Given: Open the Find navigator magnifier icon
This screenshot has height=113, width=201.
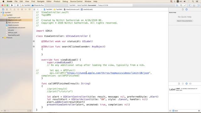Looking at the screenshot, I should [11, 9].
